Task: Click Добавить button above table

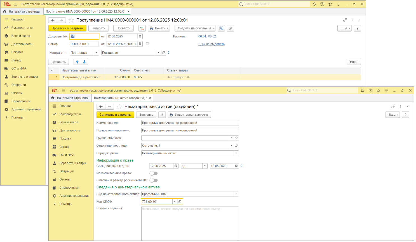Action: [58, 62]
